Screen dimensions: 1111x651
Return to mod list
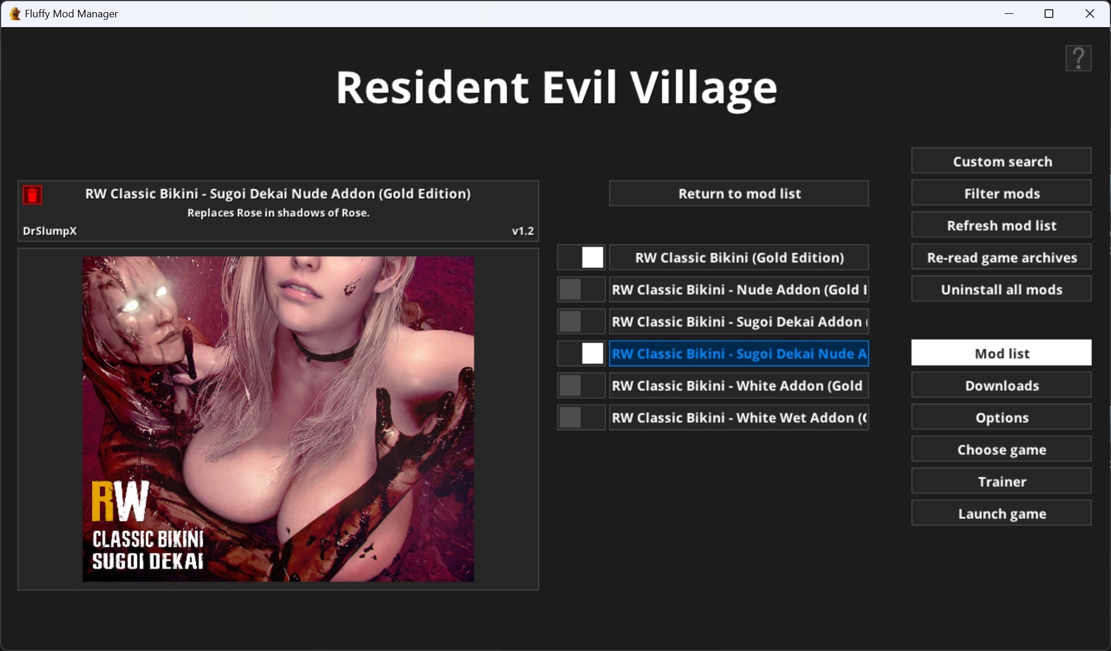[x=739, y=194]
